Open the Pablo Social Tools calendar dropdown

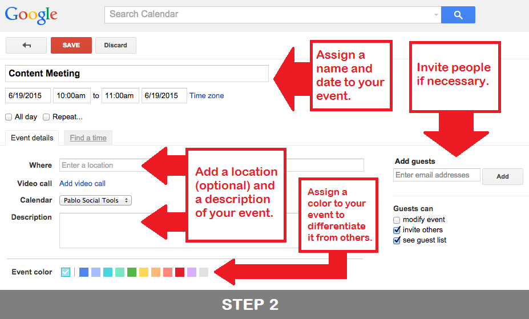click(95, 200)
